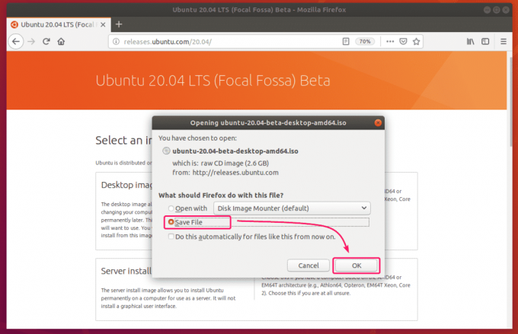Close the Opening ubuntu iso dialog
The height and width of the screenshot is (334, 518).
(x=378, y=122)
